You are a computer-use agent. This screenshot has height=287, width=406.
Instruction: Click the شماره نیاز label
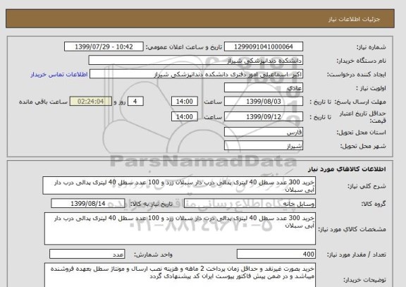371,47
